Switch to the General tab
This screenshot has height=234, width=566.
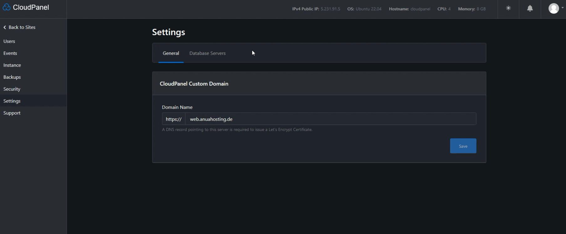pyautogui.click(x=171, y=53)
